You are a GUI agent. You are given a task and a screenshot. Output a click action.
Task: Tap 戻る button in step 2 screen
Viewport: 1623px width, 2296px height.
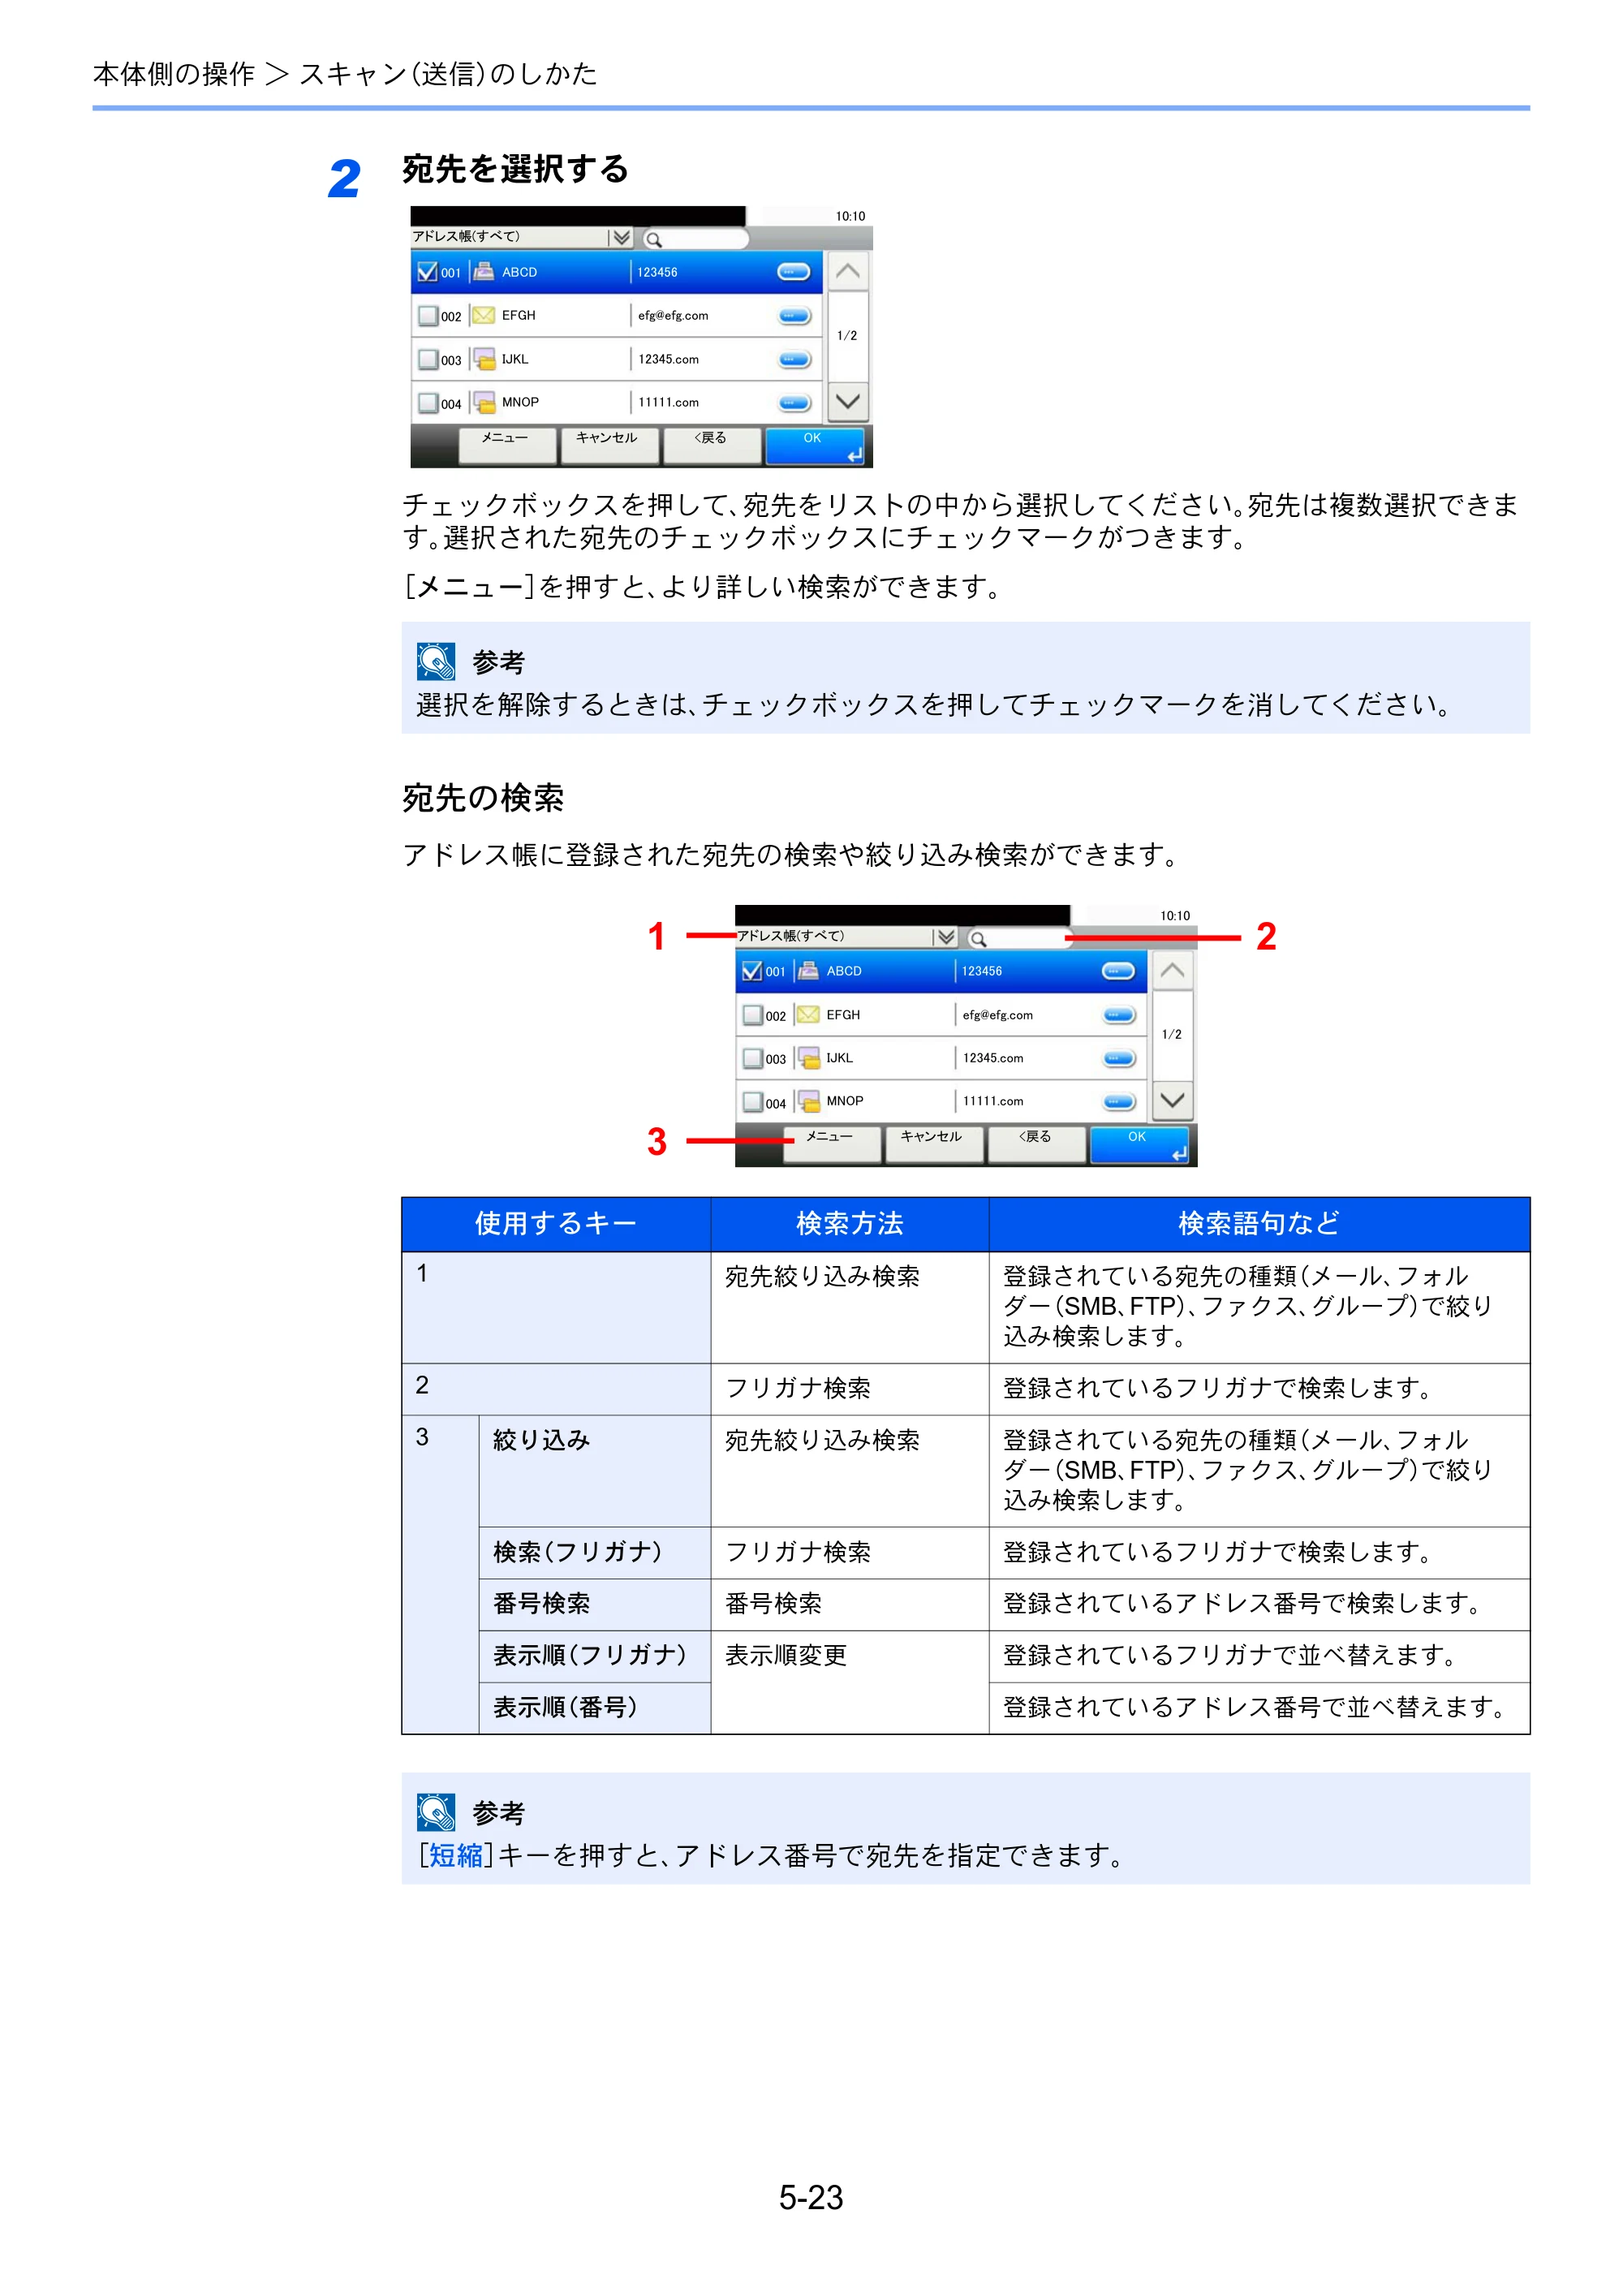point(712,445)
